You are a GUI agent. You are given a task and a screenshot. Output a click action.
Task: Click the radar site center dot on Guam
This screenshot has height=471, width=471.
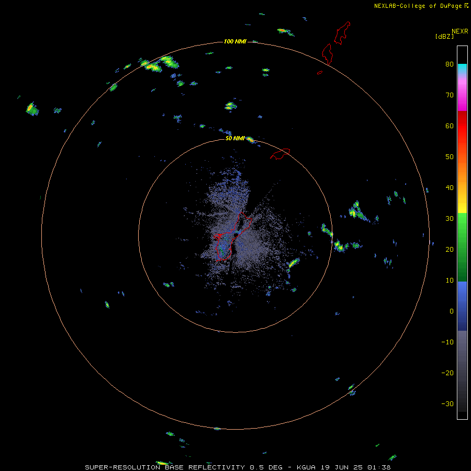click(x=236, y=235)
